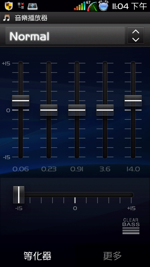150x267 pixels.
Task: Click the 0.91 band slider handle
Action: (77, 110)
